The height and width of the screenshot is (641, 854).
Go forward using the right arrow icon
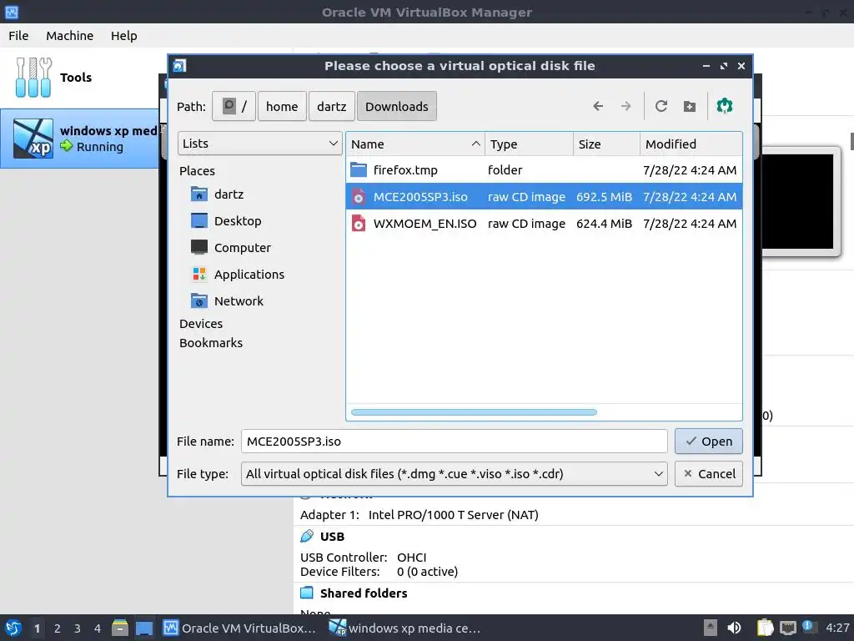point(625,106)
